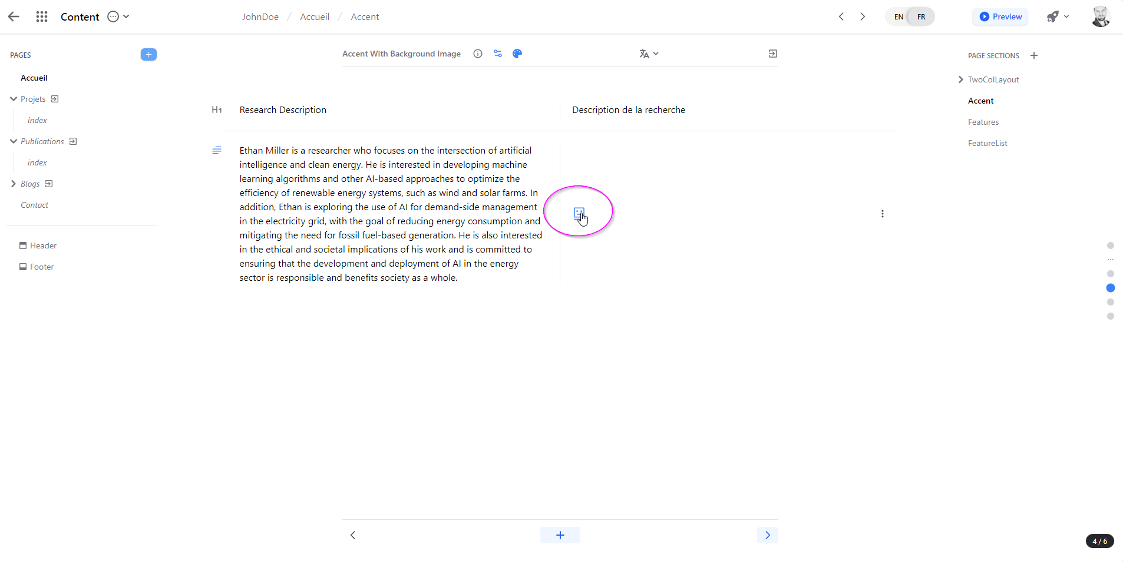Screen dimensions: 1123x561
Task: Open the color palette theme icon
Action: click(517, 54)
